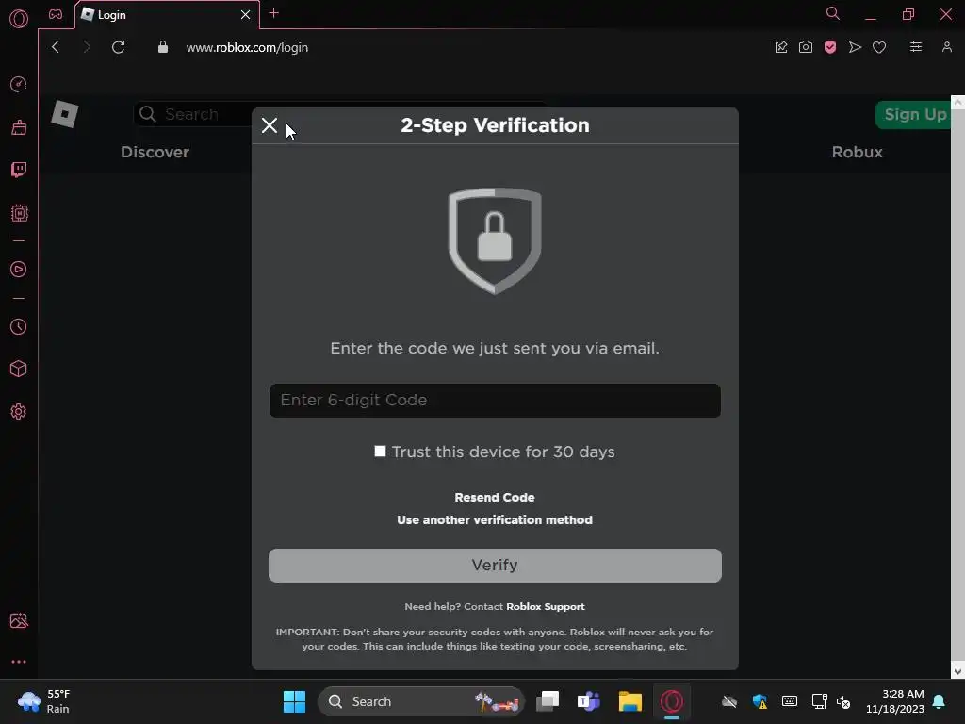The image size is (965, 724).
Task: Open Windows Security tray icon
Action: point(760,701)
